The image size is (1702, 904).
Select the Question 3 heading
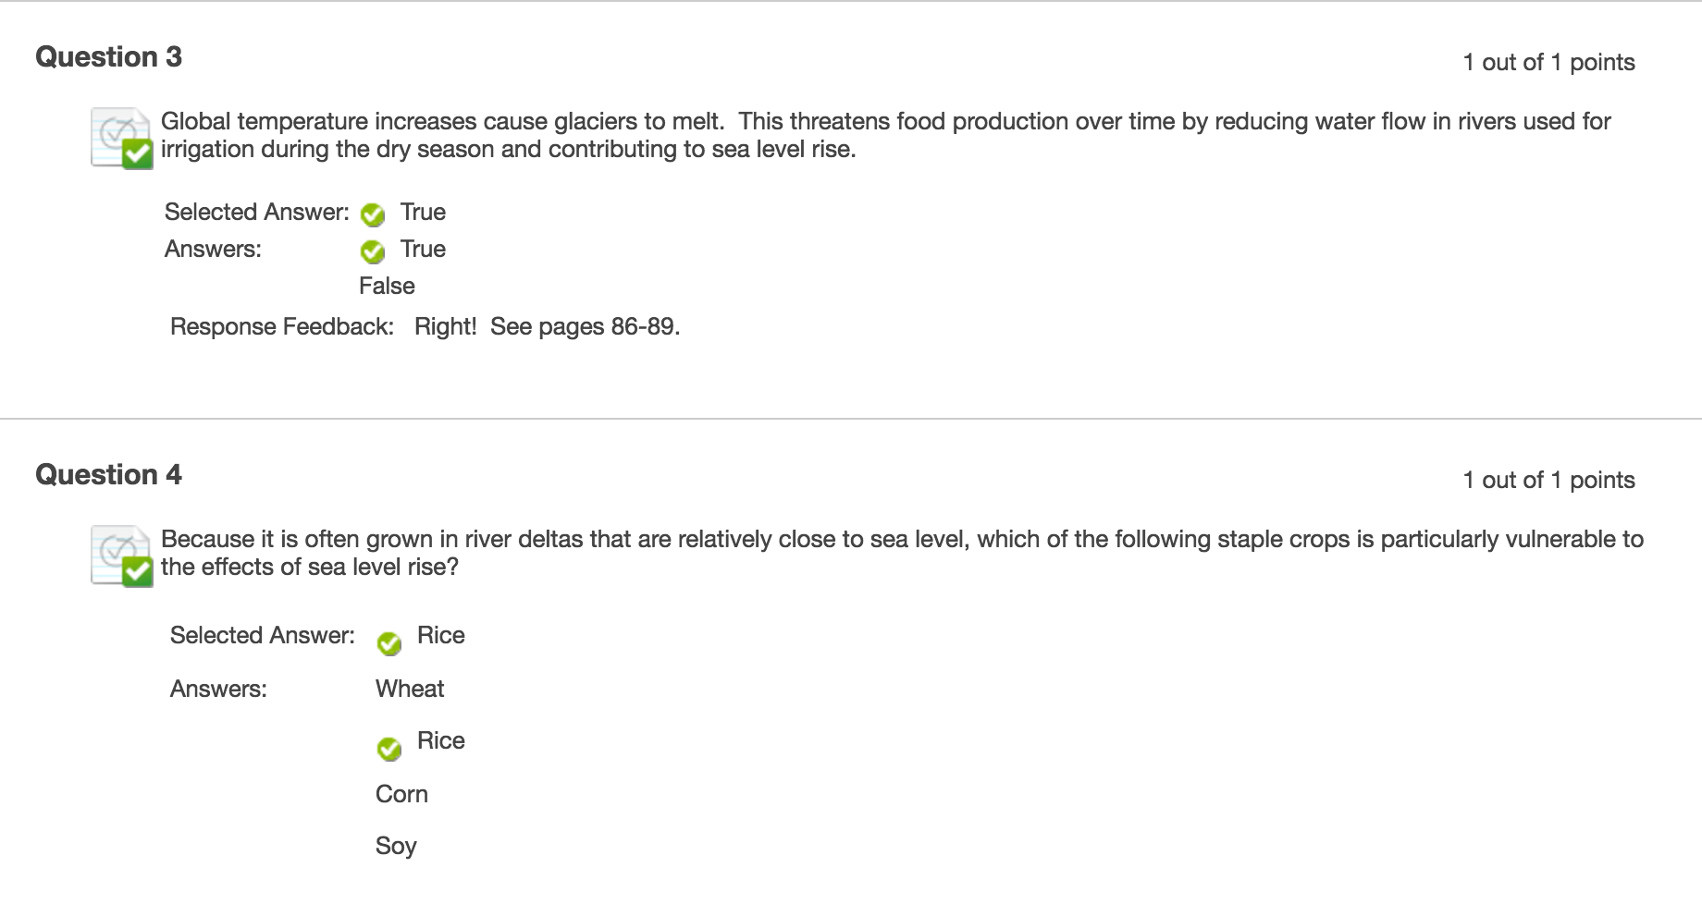108,57
